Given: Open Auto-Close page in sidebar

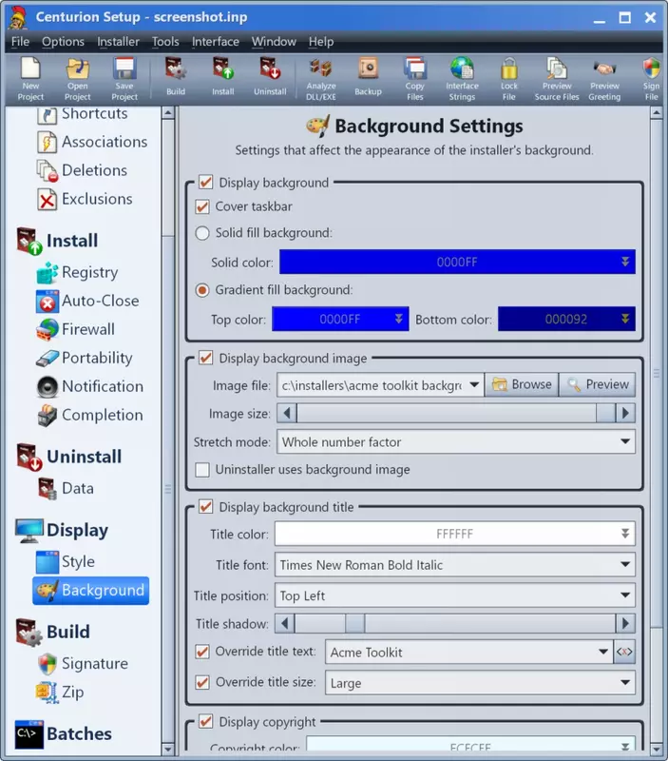Looking at the screenshot, I should click(87, 301).
